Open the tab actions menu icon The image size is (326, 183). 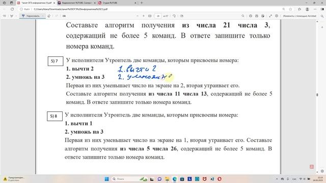tap(11, 3)
